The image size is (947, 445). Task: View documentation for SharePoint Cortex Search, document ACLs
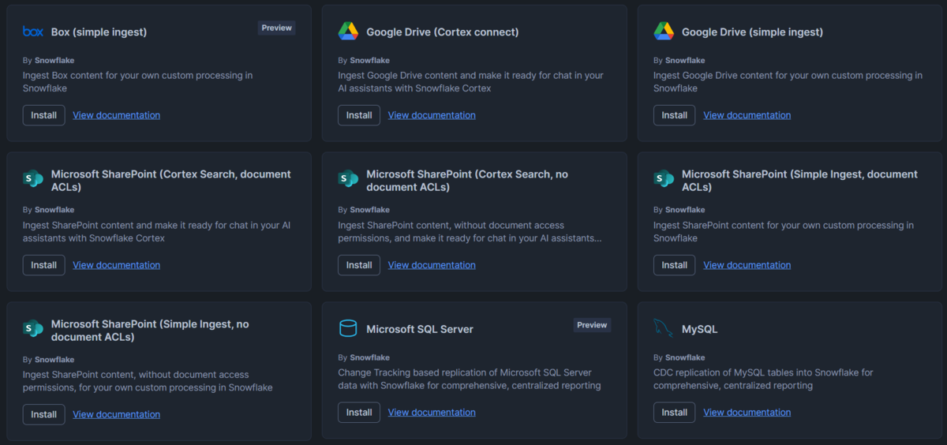[x=117, y=265]
